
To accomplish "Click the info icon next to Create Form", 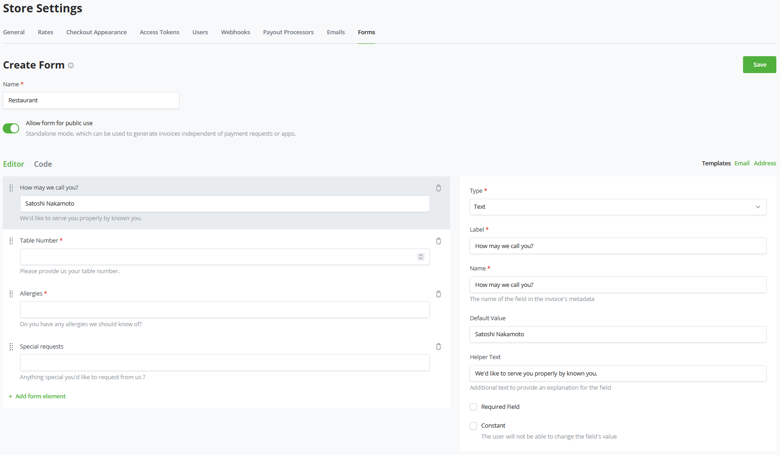I will pyautogui.click(x=71, y=65).
